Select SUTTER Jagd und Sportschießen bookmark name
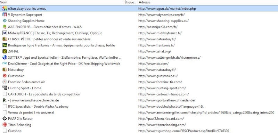 tap(65, 58)
